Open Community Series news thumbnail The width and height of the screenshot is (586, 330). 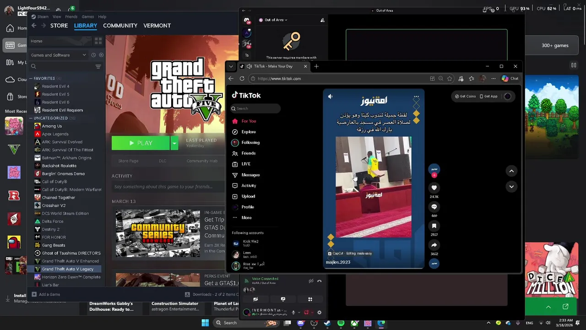(157, 233)
